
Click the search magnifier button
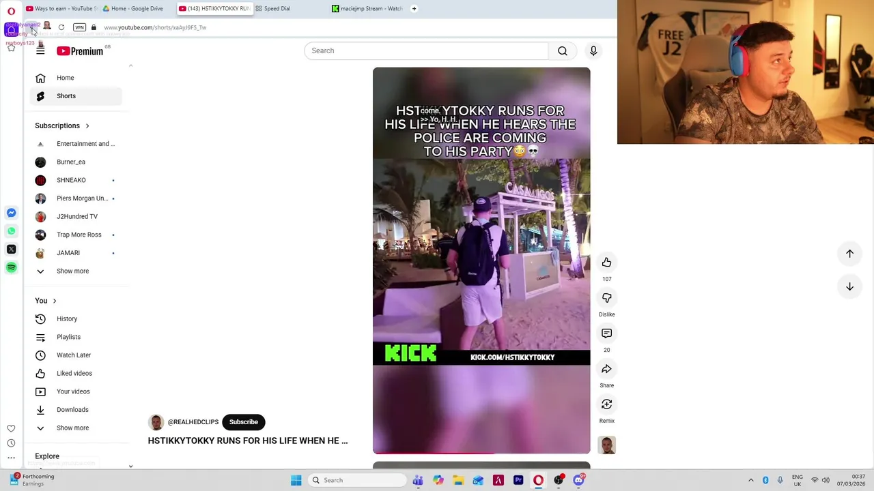pos(563,50)
